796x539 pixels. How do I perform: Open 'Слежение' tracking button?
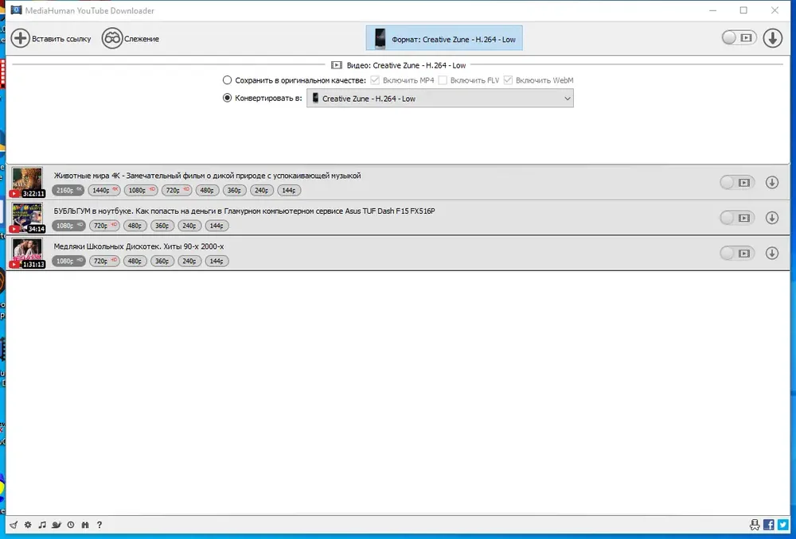131,38
